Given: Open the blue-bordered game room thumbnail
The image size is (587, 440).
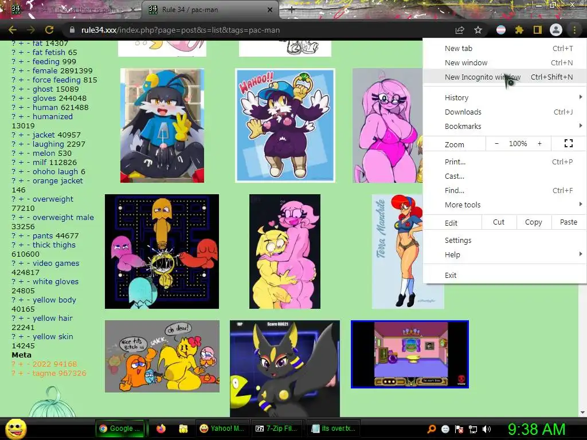Looking at the screenshot, I should [409, 354].
